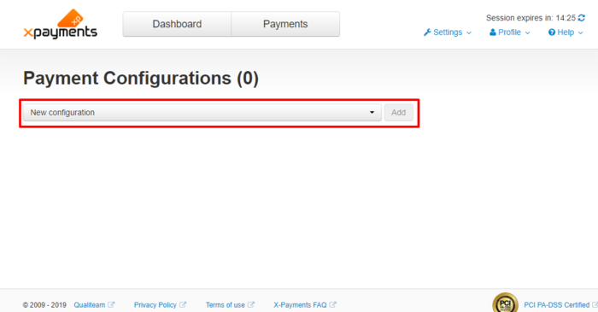Open the New configuration dropdown
The image size is (598, 312).
(202, 113)
